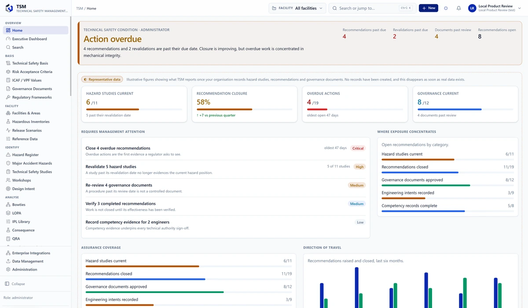Open Governance Documents menu item
The height and width of the screenshot is (308, 528).
[36, 89]
